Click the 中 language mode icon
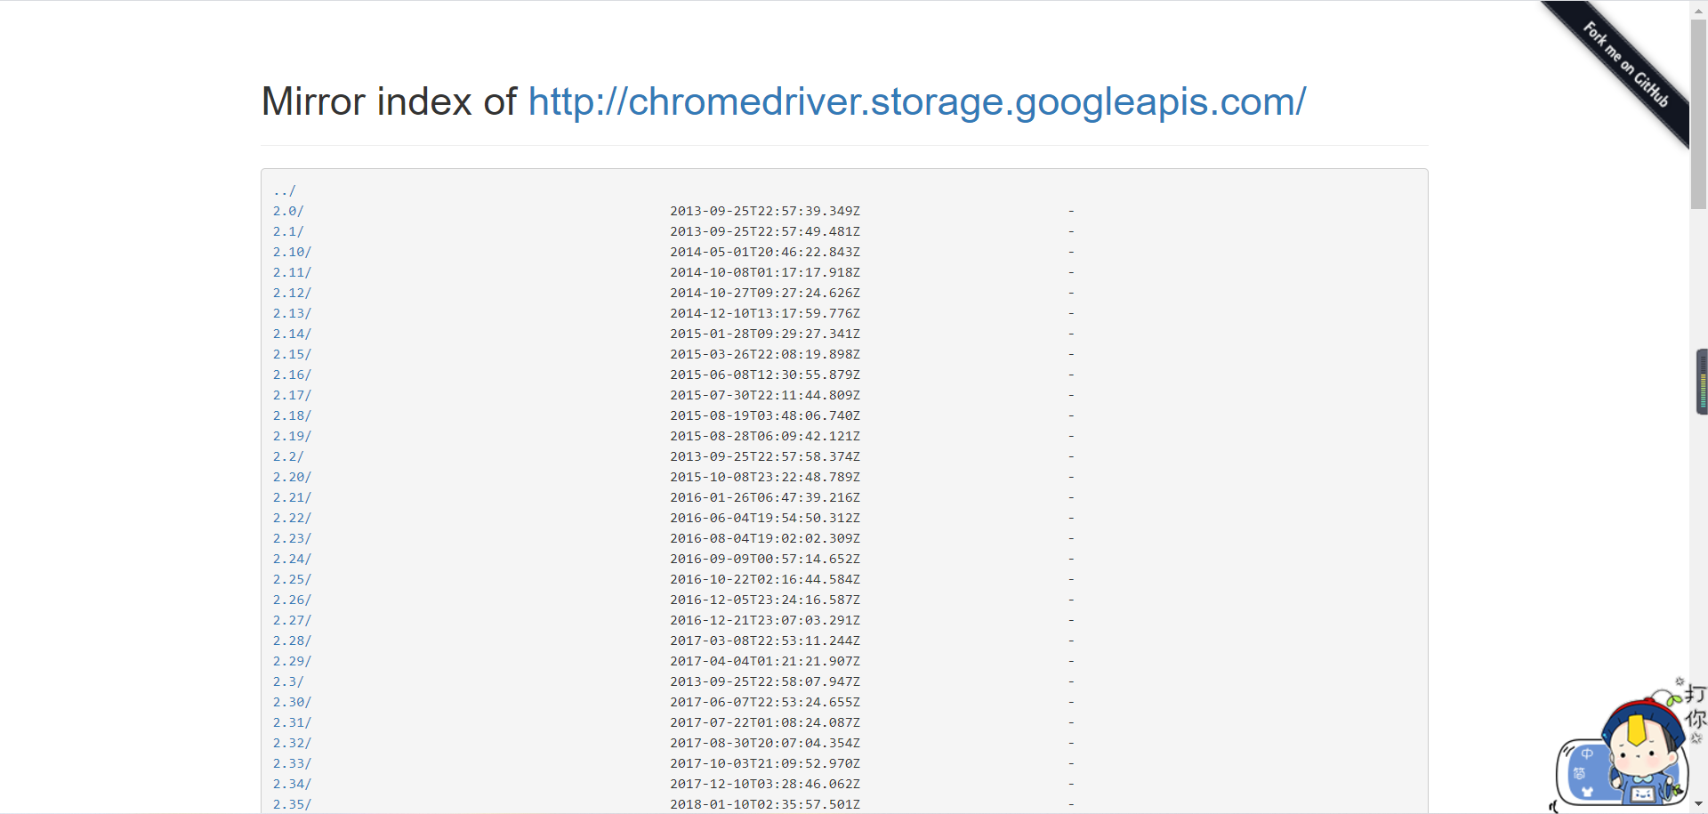Screen dimensions: 1708x814 click(1587, 754)
